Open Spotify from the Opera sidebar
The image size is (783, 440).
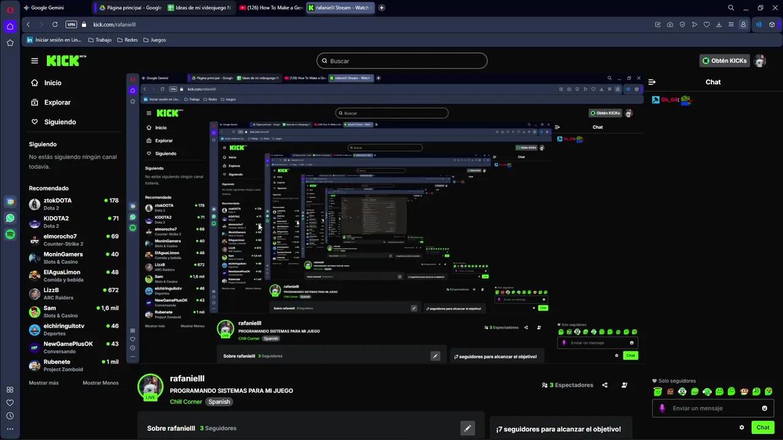click(10, 235)
